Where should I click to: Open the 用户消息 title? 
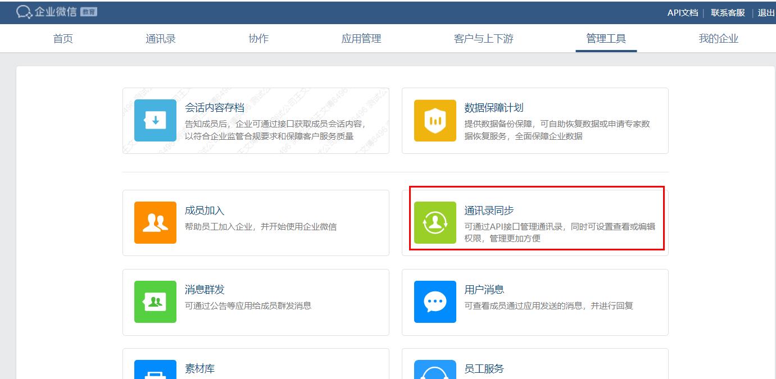pos(484,290)
